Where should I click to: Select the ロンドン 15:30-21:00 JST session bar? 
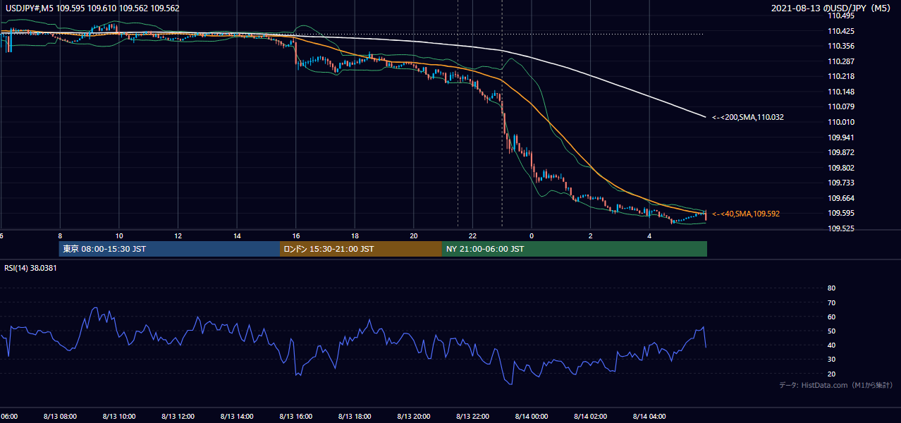[361, 249]
